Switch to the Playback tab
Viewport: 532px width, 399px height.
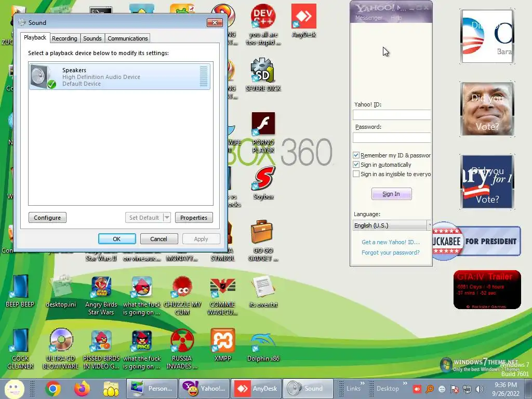coord(35,37)
